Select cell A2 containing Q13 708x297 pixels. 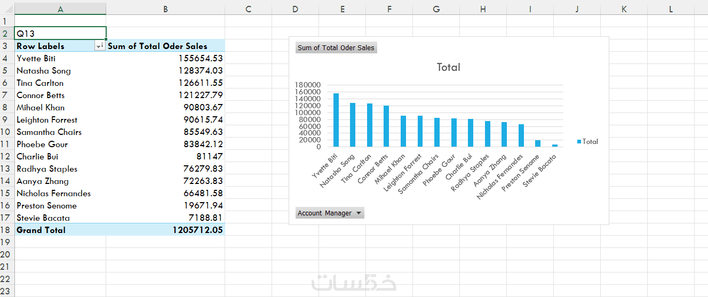pos(60,33)
